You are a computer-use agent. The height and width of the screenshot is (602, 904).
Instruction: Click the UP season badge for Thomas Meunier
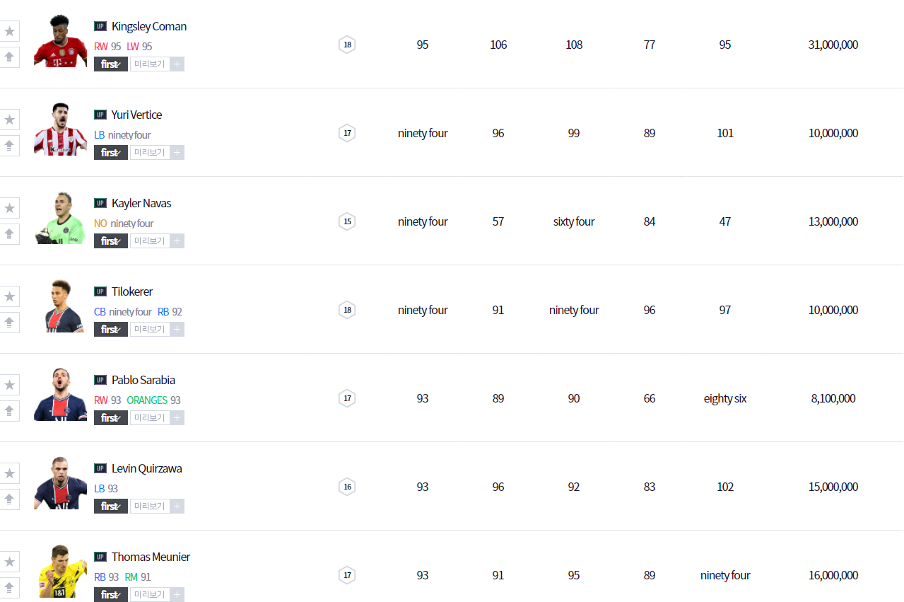100,557
